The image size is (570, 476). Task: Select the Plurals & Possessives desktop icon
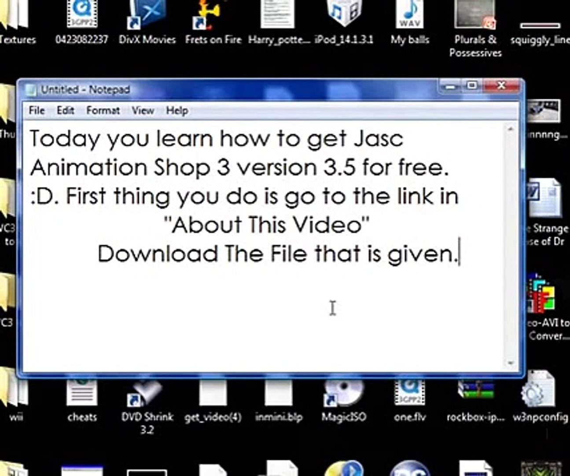tap(475, 29)
